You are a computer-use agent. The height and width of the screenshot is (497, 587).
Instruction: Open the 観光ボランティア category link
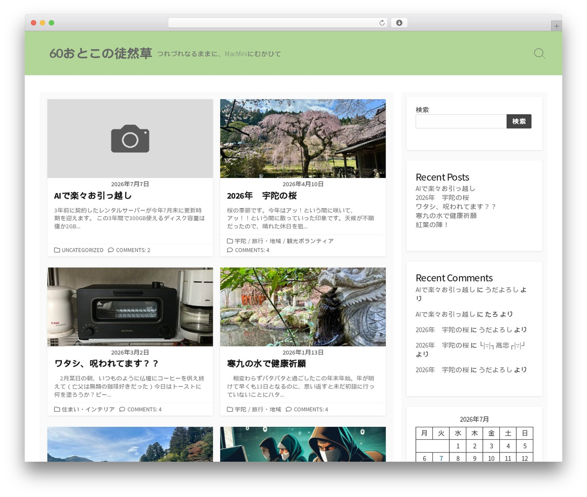tap(310, 241)
